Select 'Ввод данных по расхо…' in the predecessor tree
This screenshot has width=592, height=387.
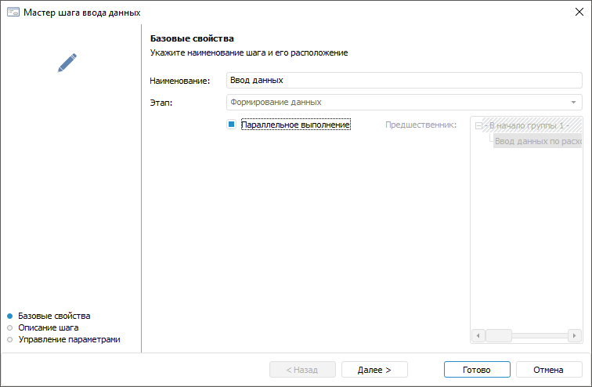click(x=538, y=142)
